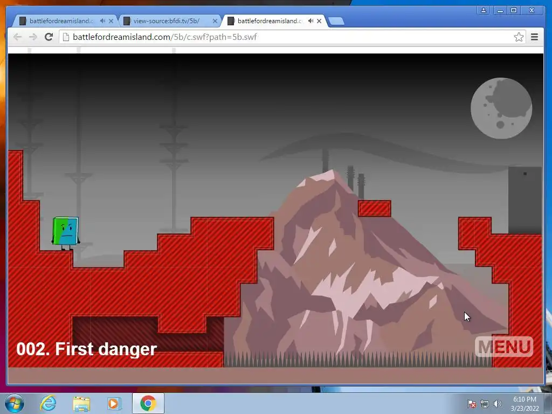Close the view-source tab
This screenshot has width=552, height=414.
pyautogui.click(x=215, y=21)
